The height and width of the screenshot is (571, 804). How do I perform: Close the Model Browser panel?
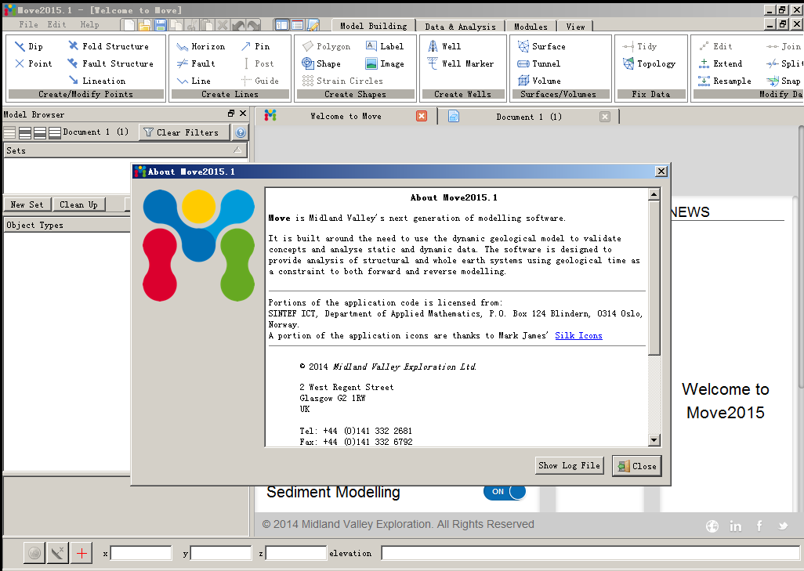[x=243, y=114]
